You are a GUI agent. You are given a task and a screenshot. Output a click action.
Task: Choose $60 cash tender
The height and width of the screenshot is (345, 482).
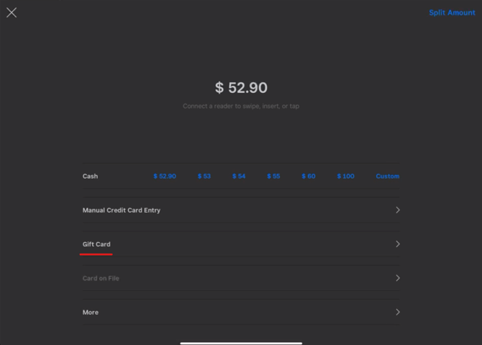pos(308,176)
